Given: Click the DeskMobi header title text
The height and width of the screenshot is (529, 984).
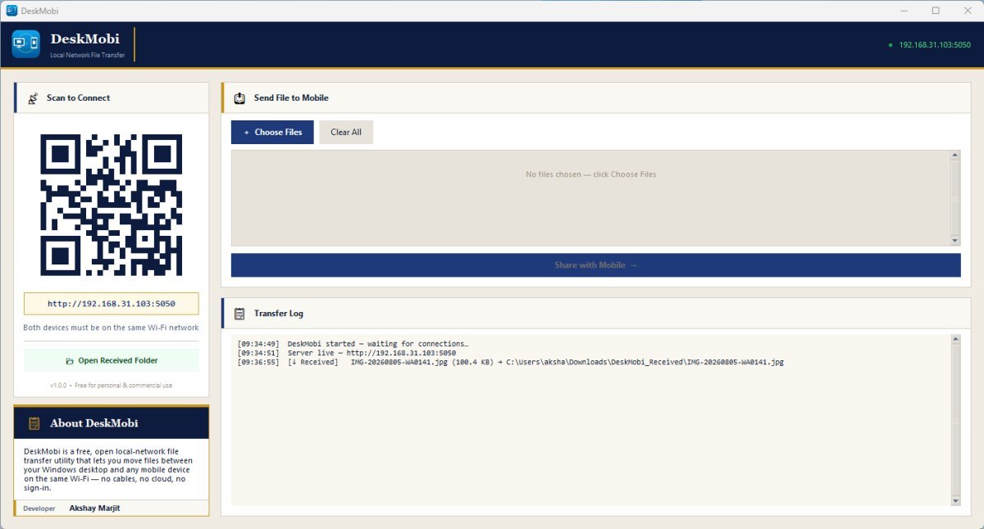Looking at the screenshot, I should (84, 38).
